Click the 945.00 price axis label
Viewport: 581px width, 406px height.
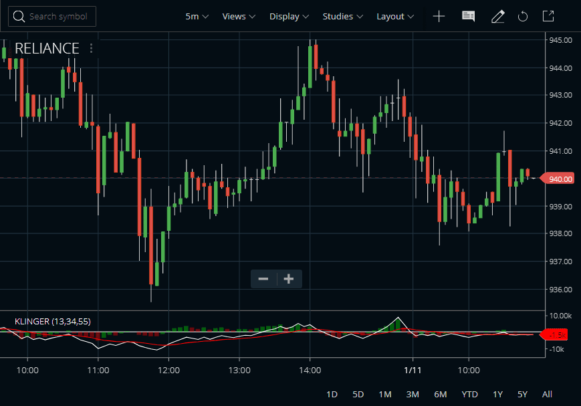[x=561, y=40]
